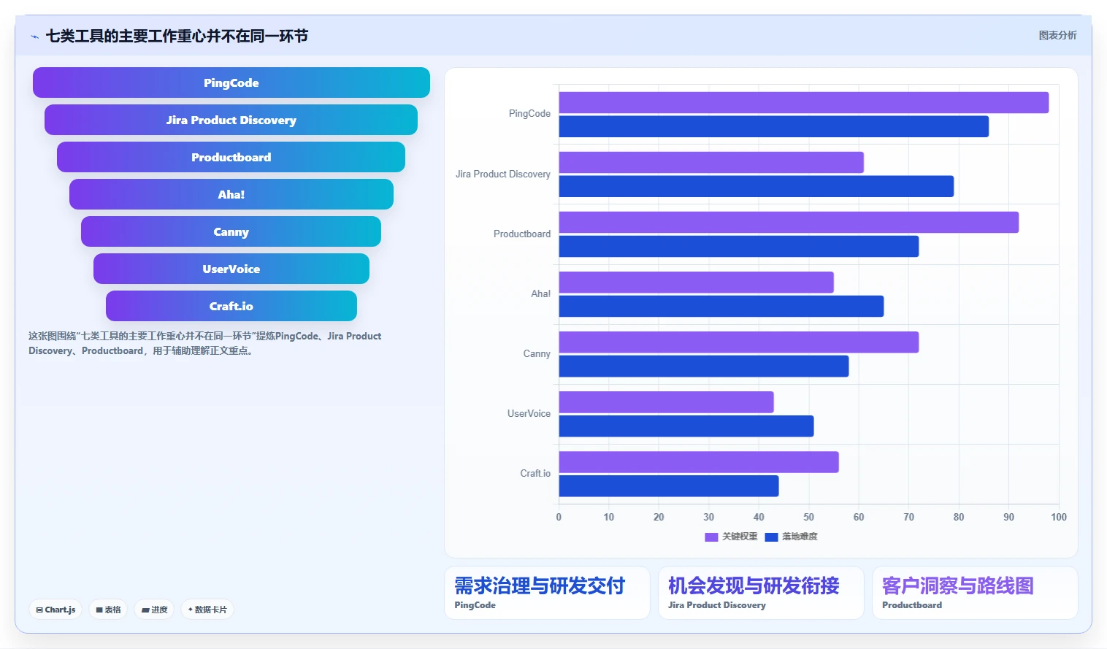Viewport: 1107px width, 649px height.
Task: Click the x-axis value 100
Action: pos(1058,517)
